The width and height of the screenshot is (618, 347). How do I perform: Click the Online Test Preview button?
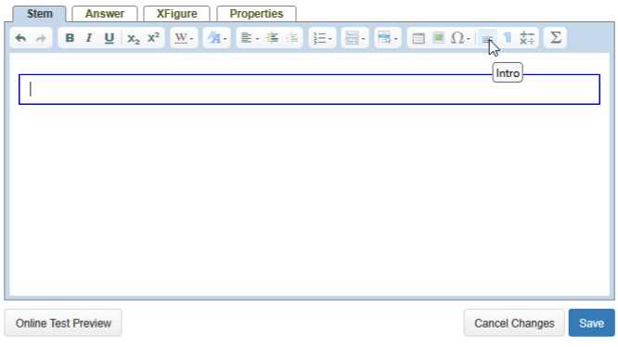[x=63, y=323]
